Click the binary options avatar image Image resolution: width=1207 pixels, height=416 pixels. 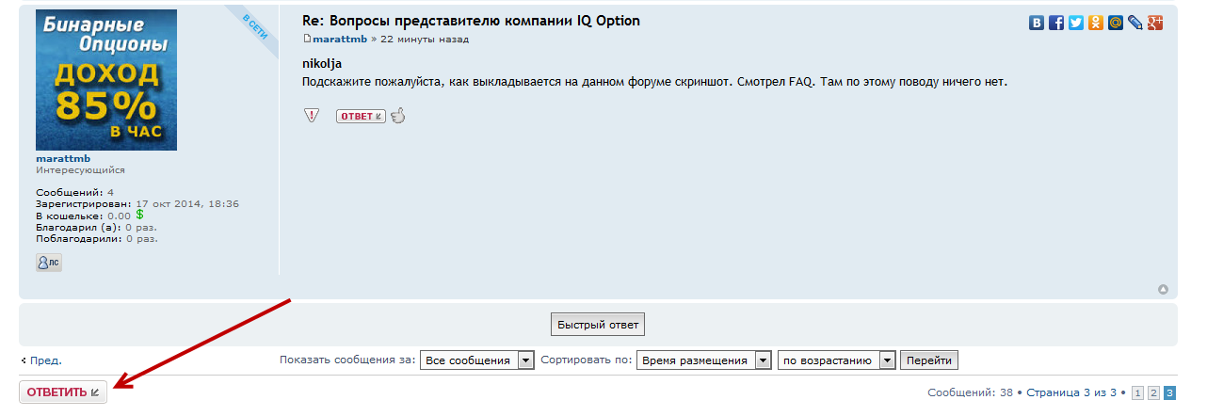[106, 80]
